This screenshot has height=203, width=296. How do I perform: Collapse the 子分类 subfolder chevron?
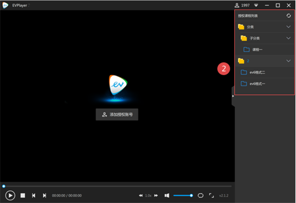[289, 38]
